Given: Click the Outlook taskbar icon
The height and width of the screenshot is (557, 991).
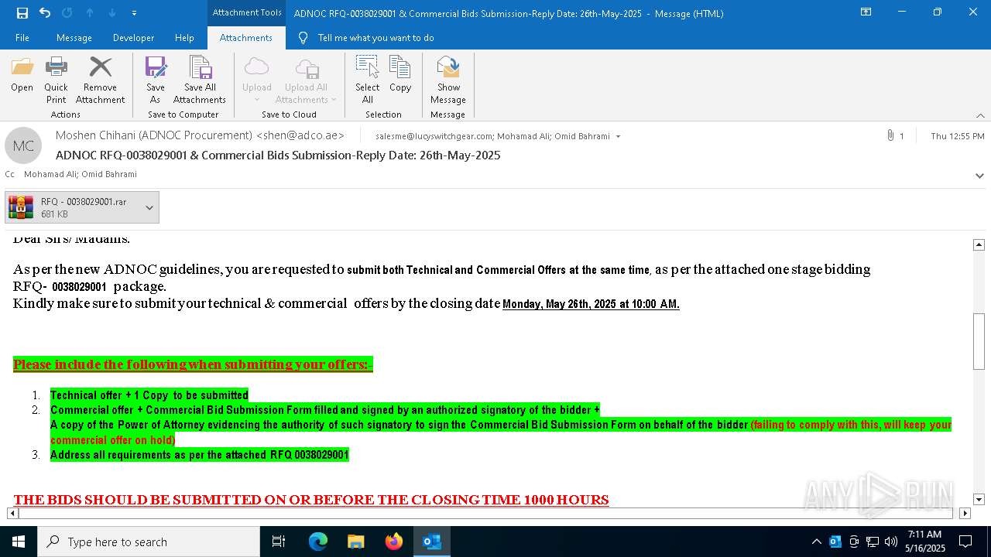Looking at the screenshot, I should click(x=432, y=542).
